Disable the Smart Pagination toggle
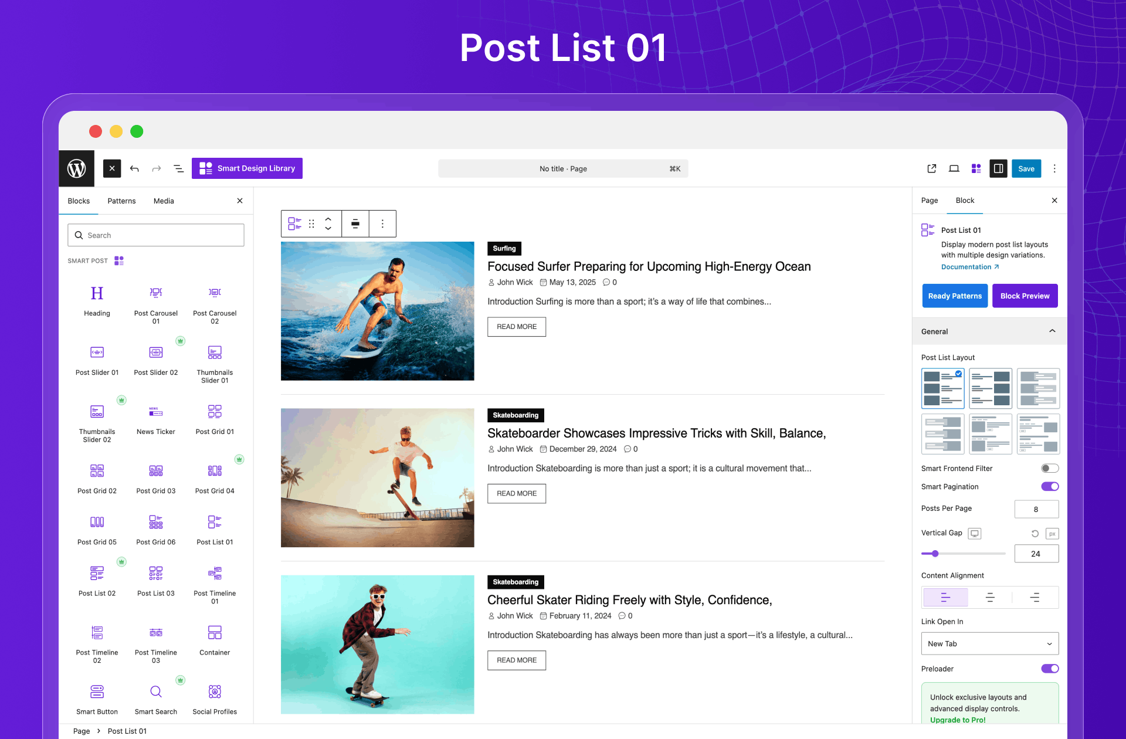Viewport: 1126px width, 739px height. tap(1049, 486)
